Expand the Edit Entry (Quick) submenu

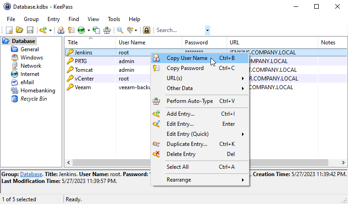click(x=200, y=134)
